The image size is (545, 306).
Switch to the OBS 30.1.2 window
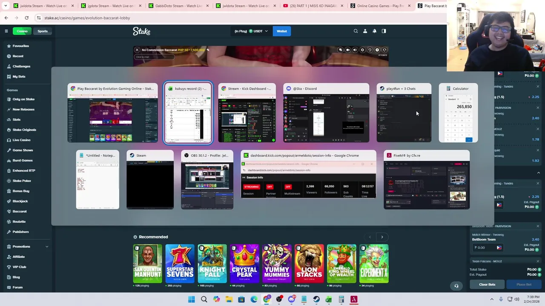coord(207,180)
